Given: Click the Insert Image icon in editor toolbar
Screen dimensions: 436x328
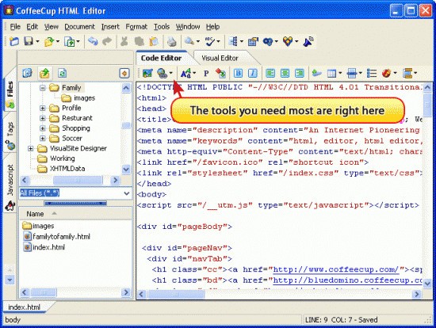Looking at the screenshot, I should pos(147,73).
